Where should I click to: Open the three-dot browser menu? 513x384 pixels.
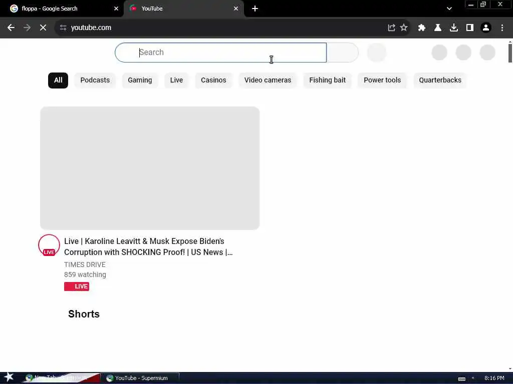pos(502,28)
